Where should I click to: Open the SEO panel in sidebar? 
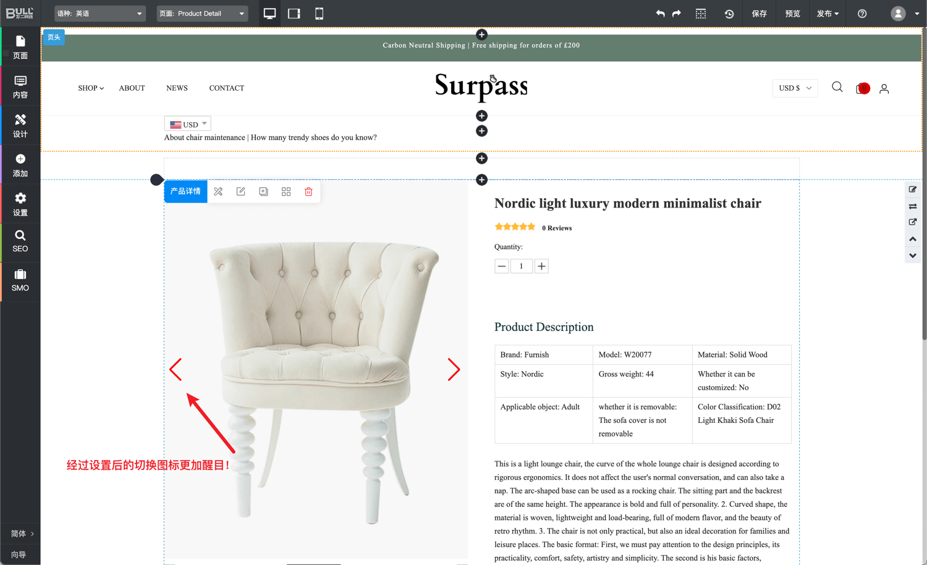[x=20, y=241]
